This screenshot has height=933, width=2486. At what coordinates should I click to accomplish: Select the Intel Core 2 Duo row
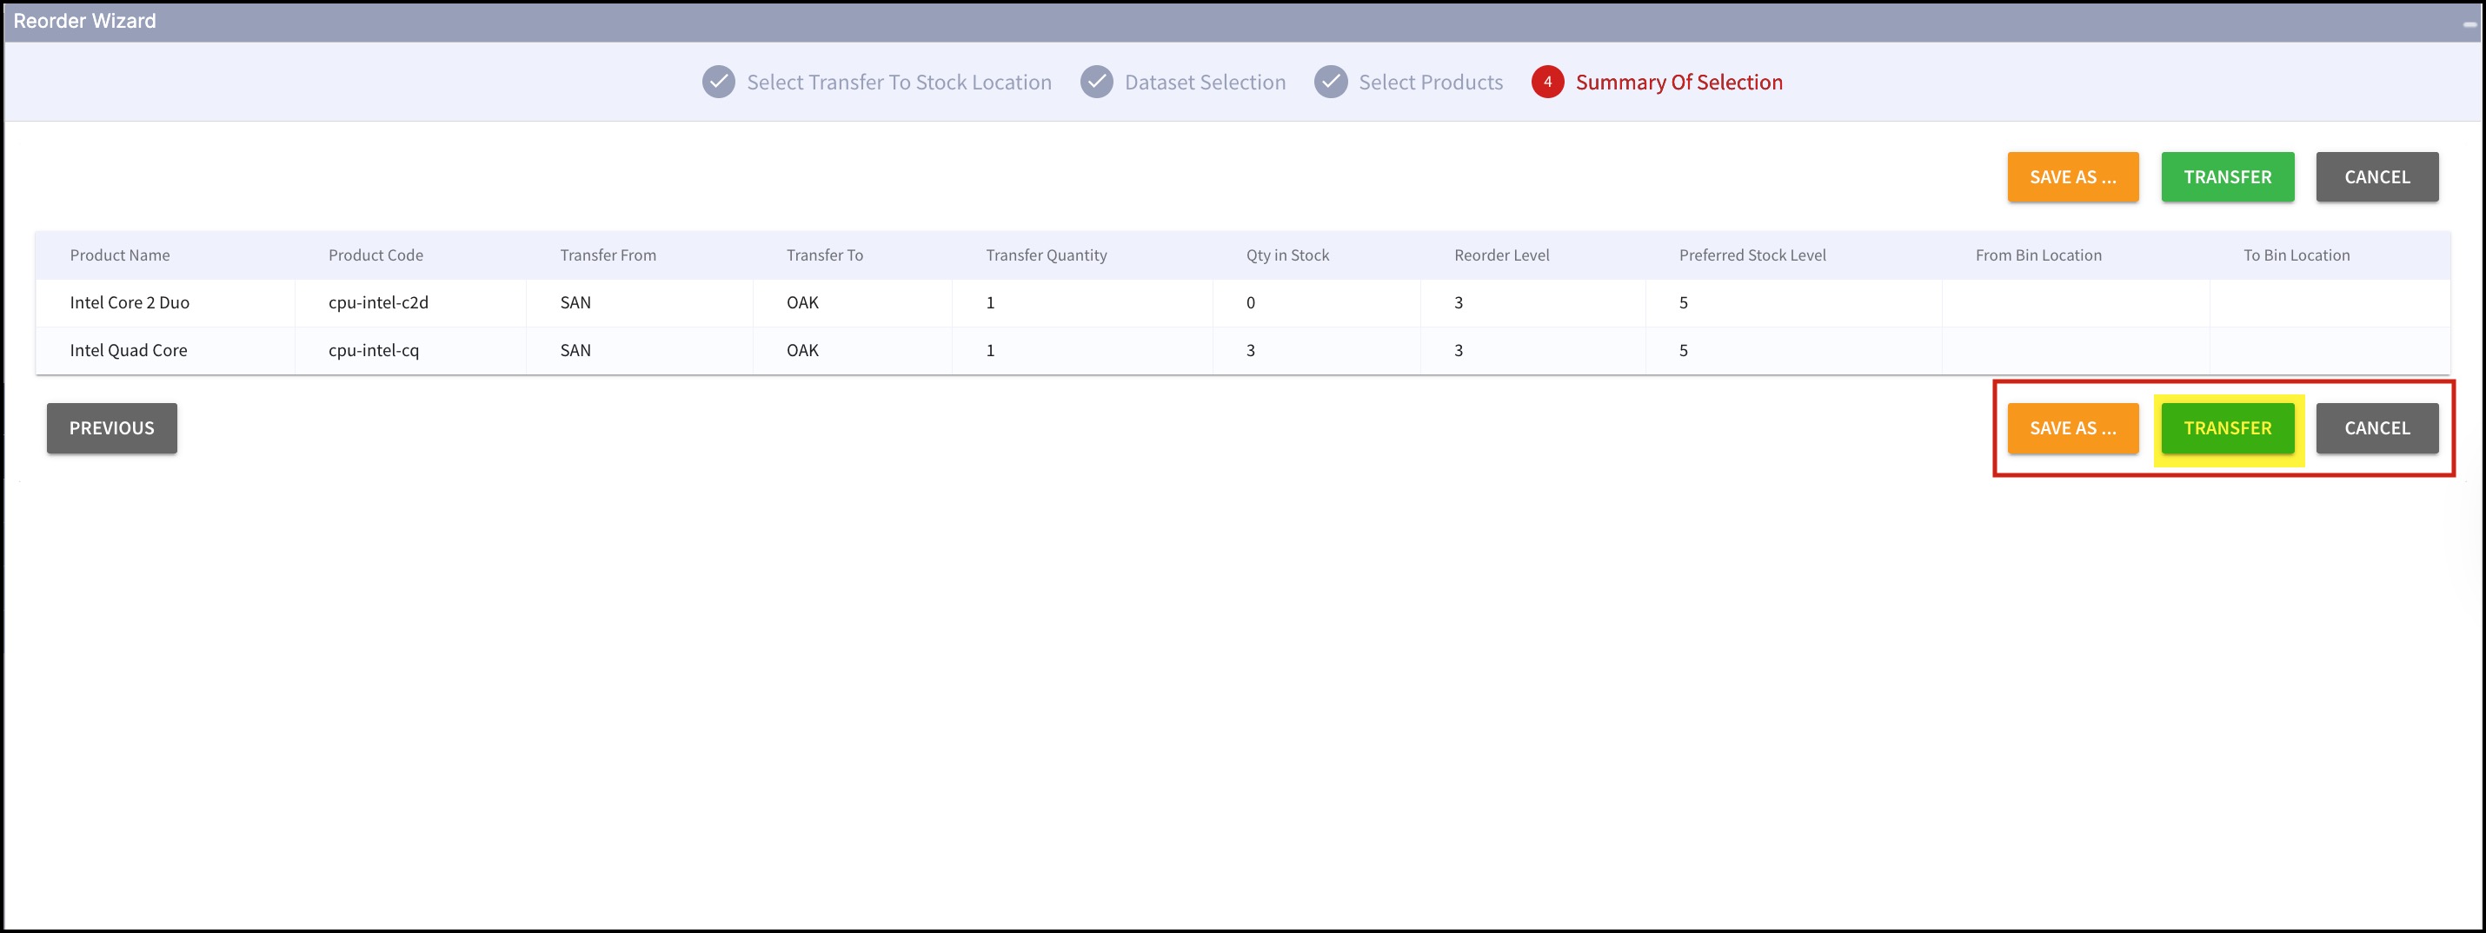point(1242,302)
